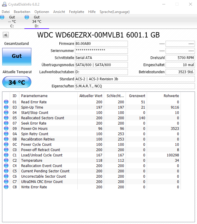Click status orb for Temperature row
The image size is (197, 224).
point(6,160)
